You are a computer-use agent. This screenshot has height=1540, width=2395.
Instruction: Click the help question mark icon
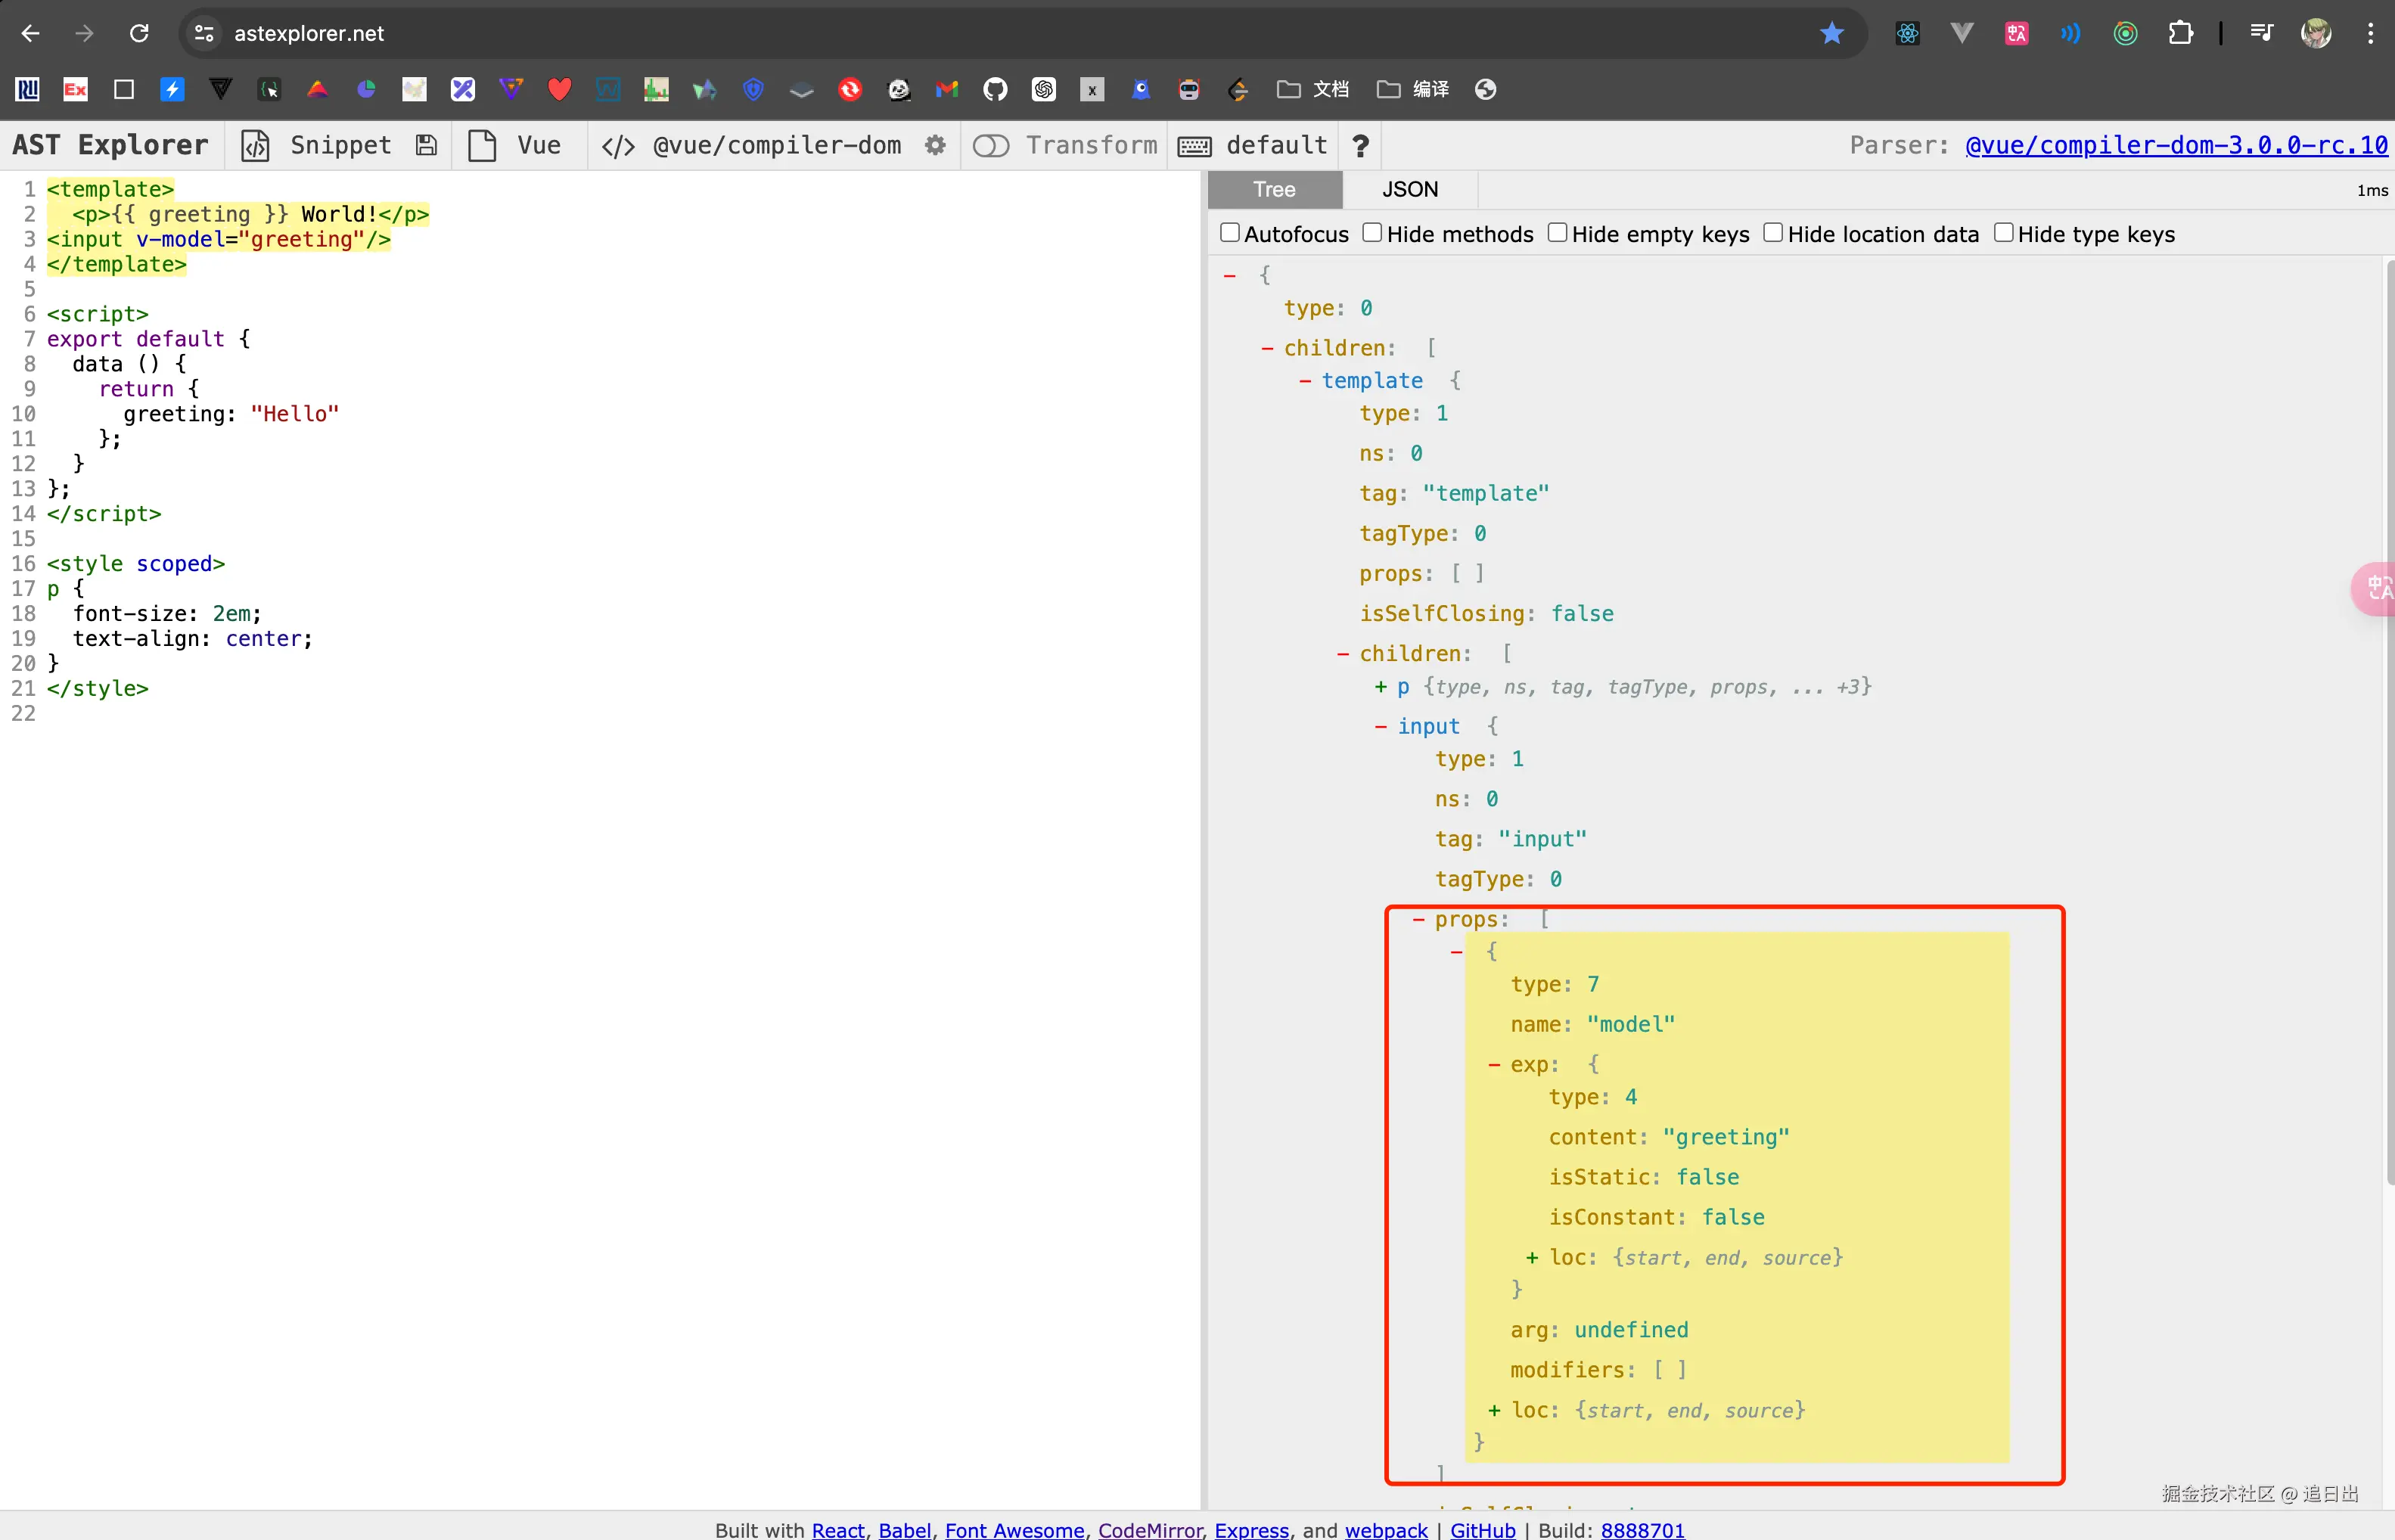pos(1360,146)
